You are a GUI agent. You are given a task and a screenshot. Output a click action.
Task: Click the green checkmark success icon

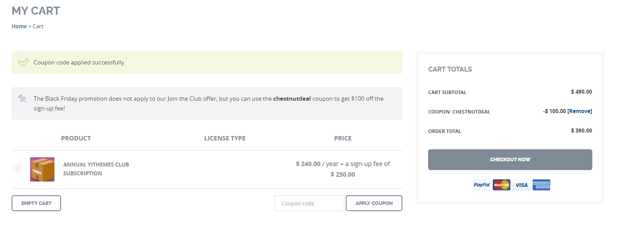(x=23, y=62)
